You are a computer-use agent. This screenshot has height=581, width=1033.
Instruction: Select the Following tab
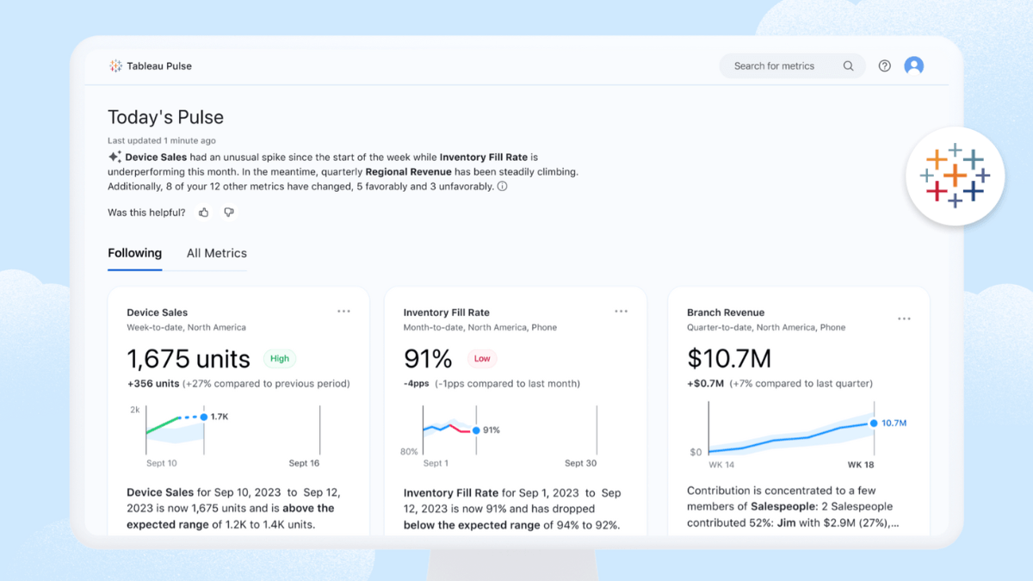pos(134,253)
